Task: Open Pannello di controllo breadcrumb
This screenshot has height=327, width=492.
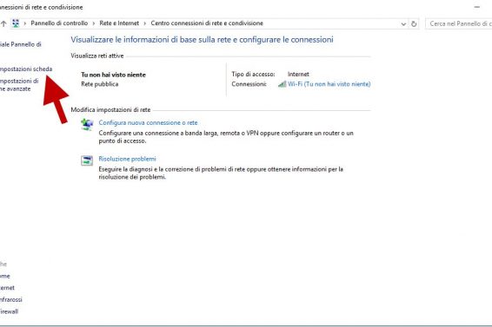Action: click(x=59, y=23)
